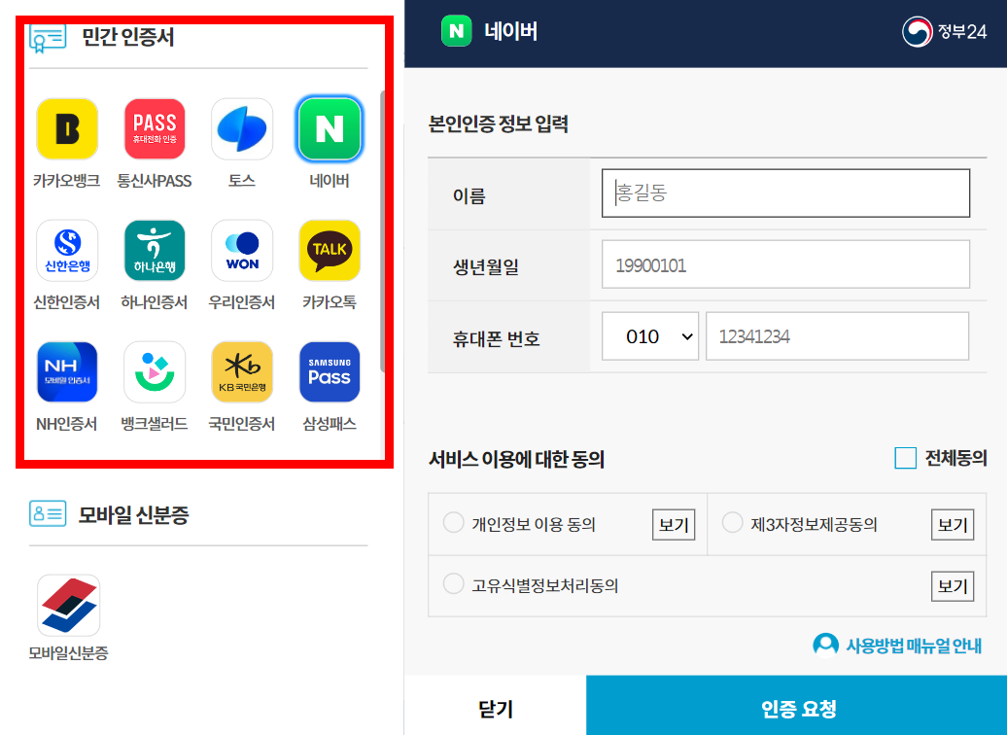The image size is (1007, 735).
Task: Enable the 개인정보 이용 동의 radio button
Action: (453, 522)
